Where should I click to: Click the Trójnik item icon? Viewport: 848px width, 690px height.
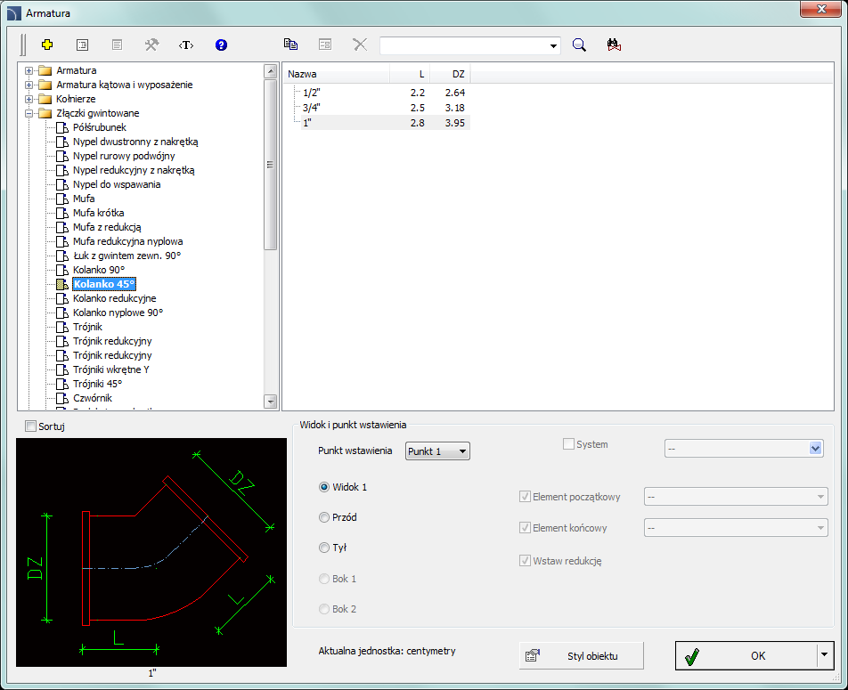[62, 327]
